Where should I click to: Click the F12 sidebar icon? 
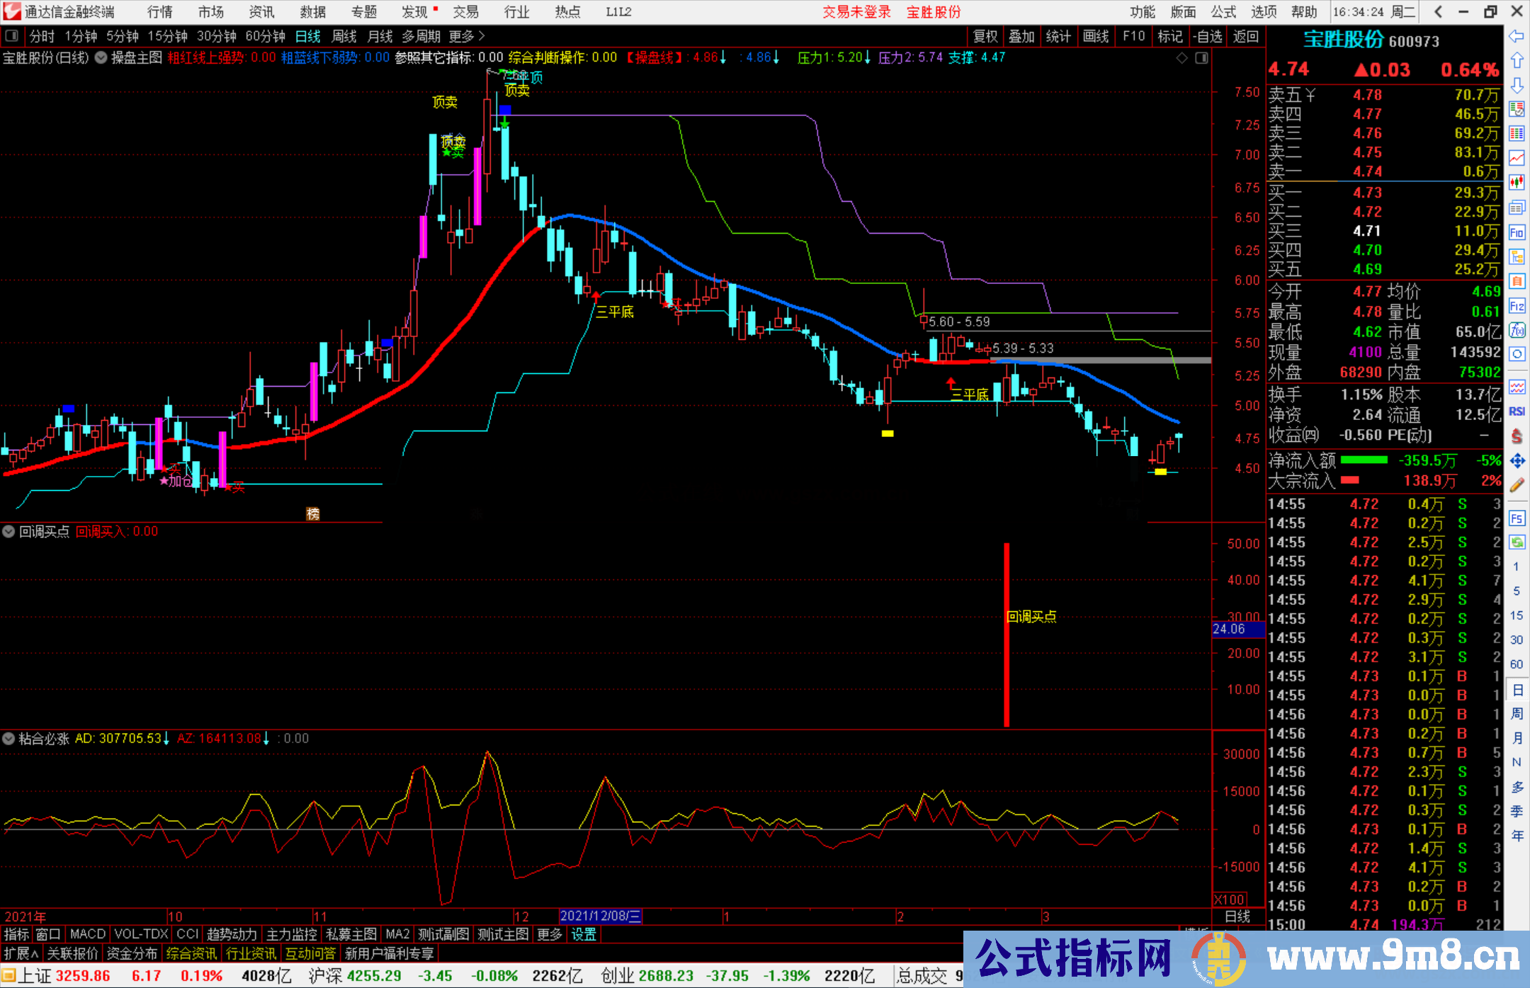(1517, 306)
